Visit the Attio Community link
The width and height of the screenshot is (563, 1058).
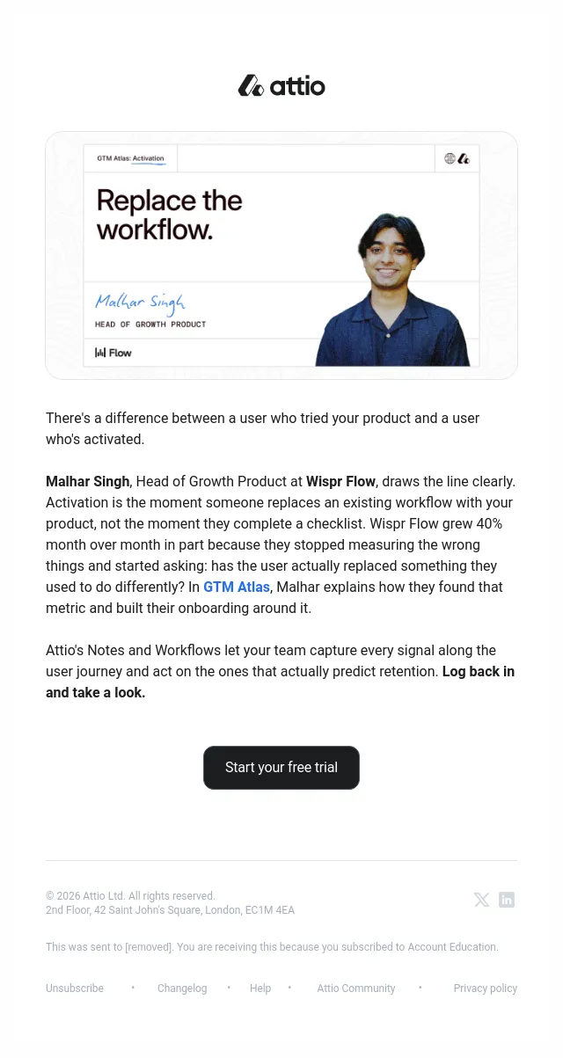point(356,989)
